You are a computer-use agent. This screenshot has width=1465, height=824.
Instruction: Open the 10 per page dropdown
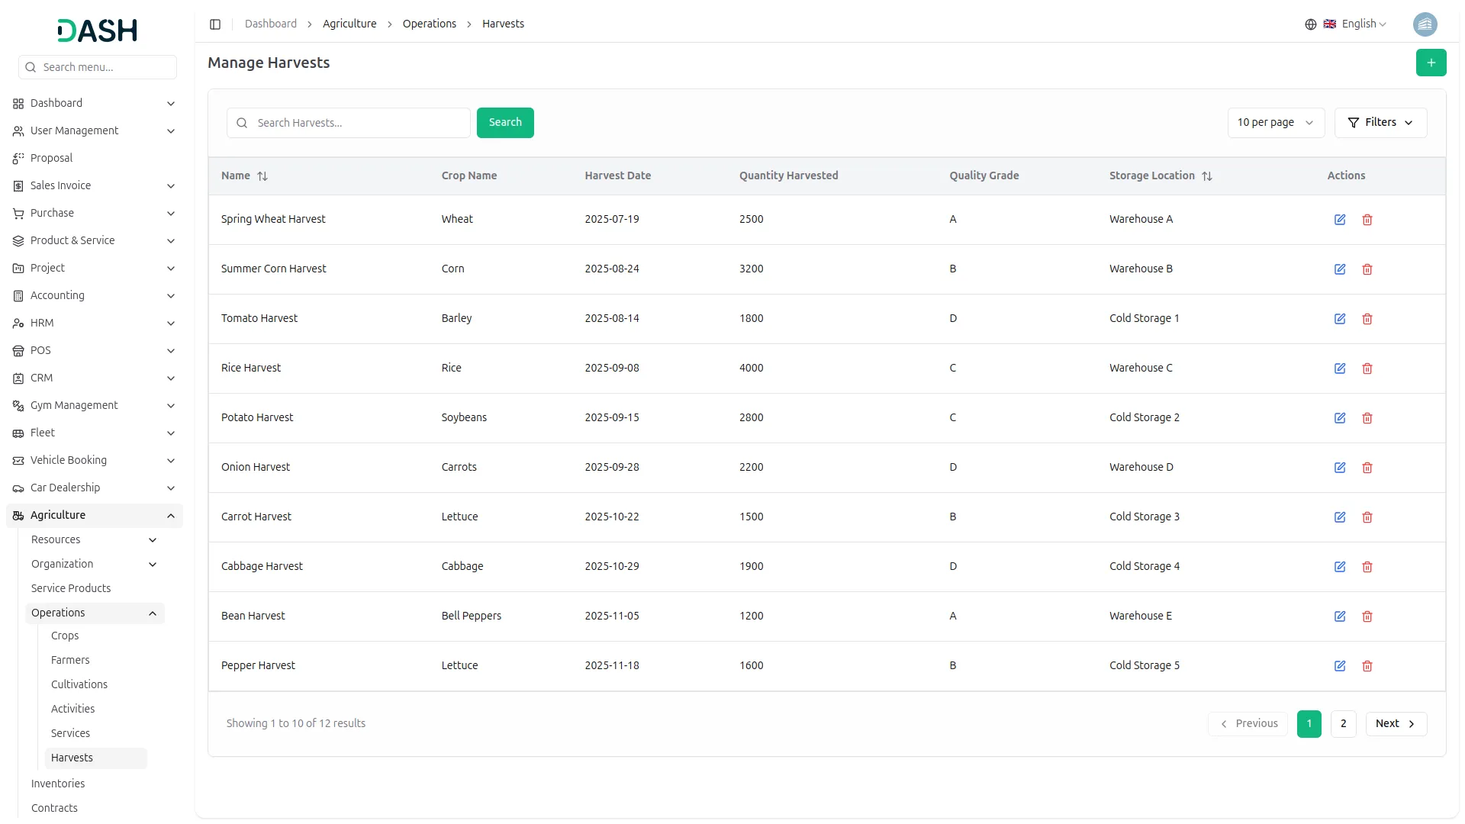pos(1275,123)
